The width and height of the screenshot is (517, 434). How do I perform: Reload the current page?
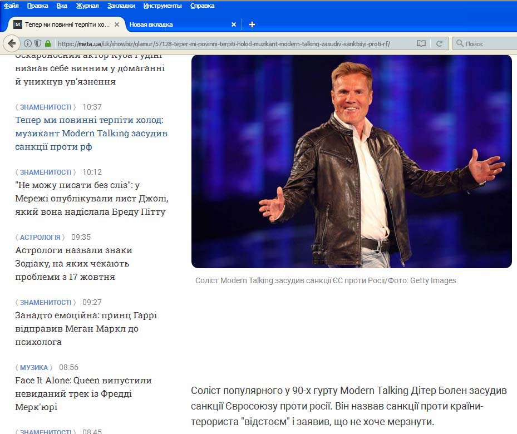point(439,43)
